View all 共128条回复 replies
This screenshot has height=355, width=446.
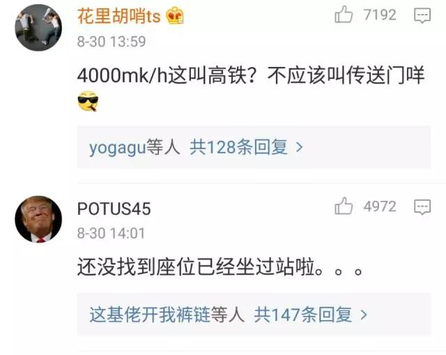238,147
